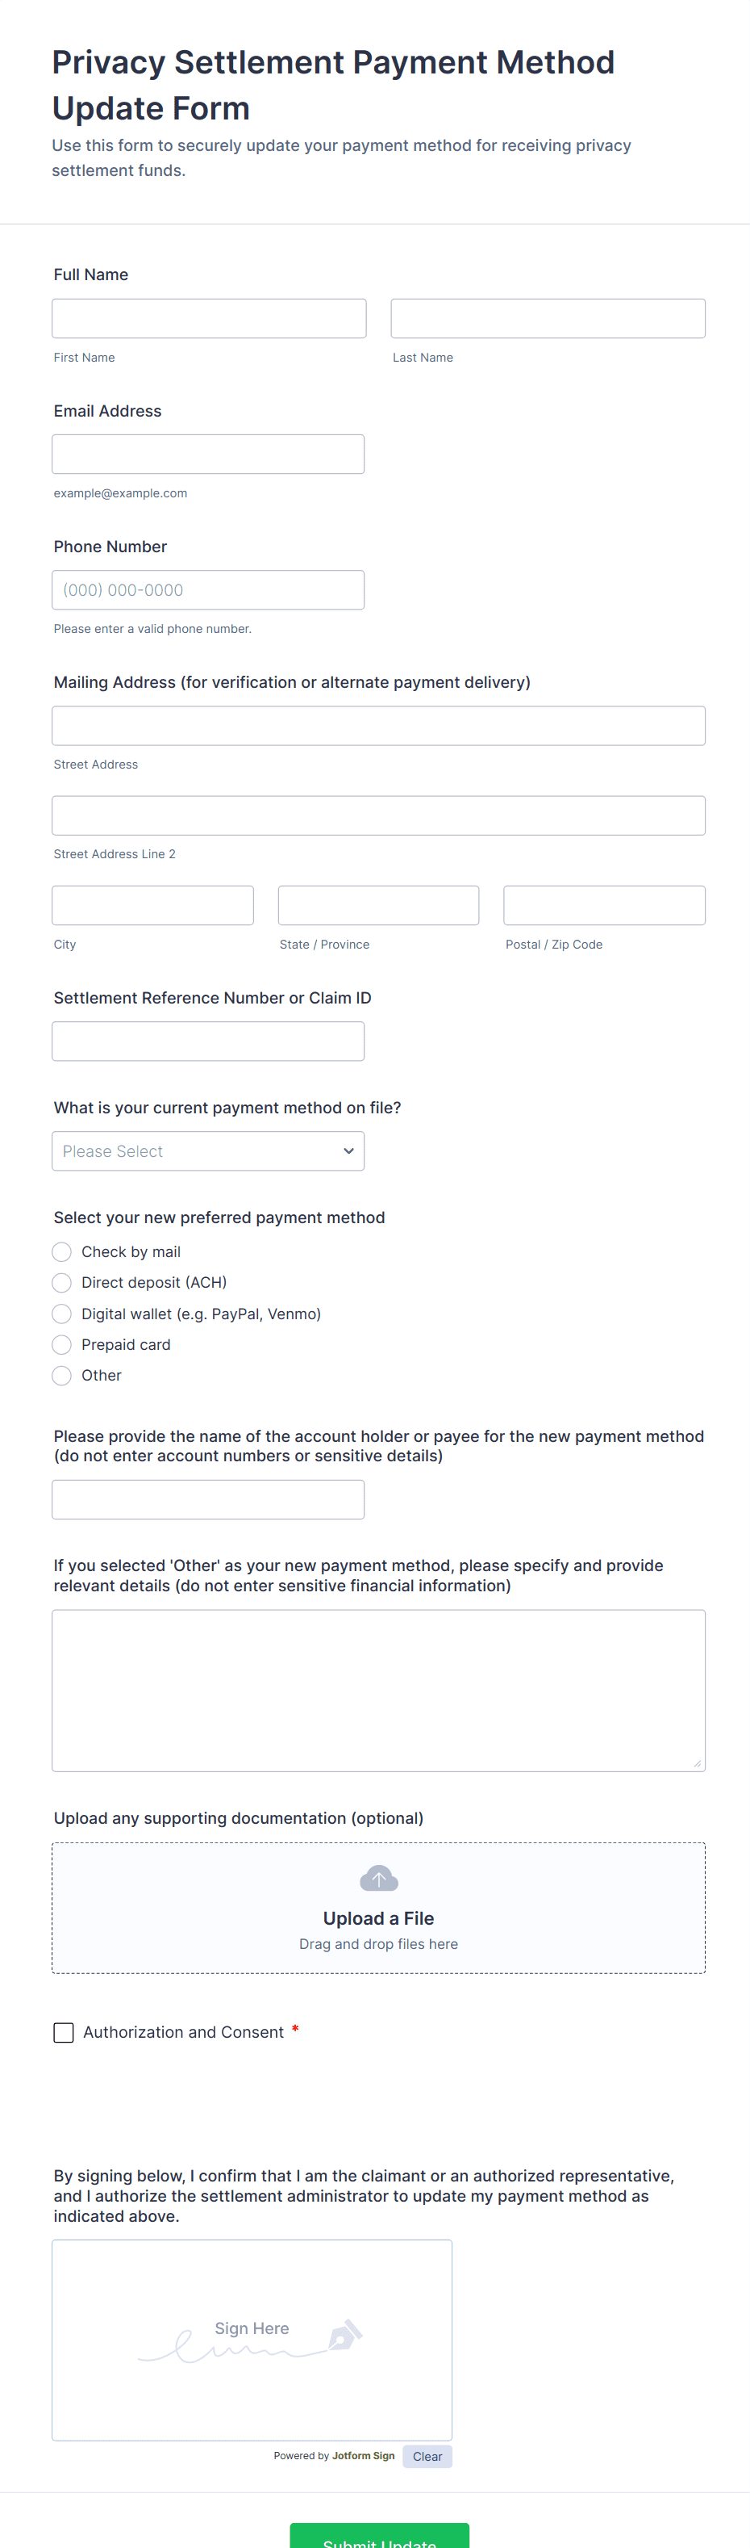750x2548 pixels.
Task: Choose Direct deposit (ACH) radio button
Action: point(62,1283)
